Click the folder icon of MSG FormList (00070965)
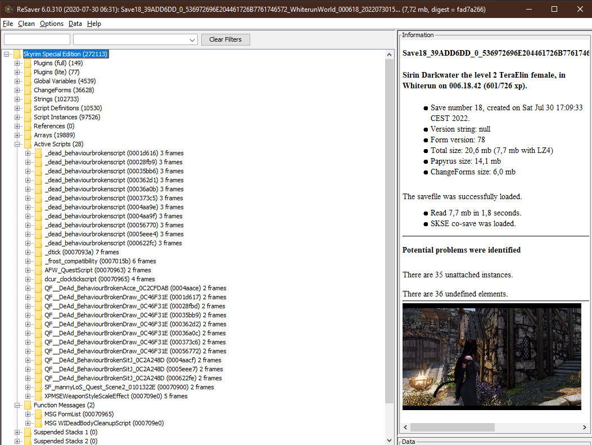Screen dimensions: 592x445 38,414
